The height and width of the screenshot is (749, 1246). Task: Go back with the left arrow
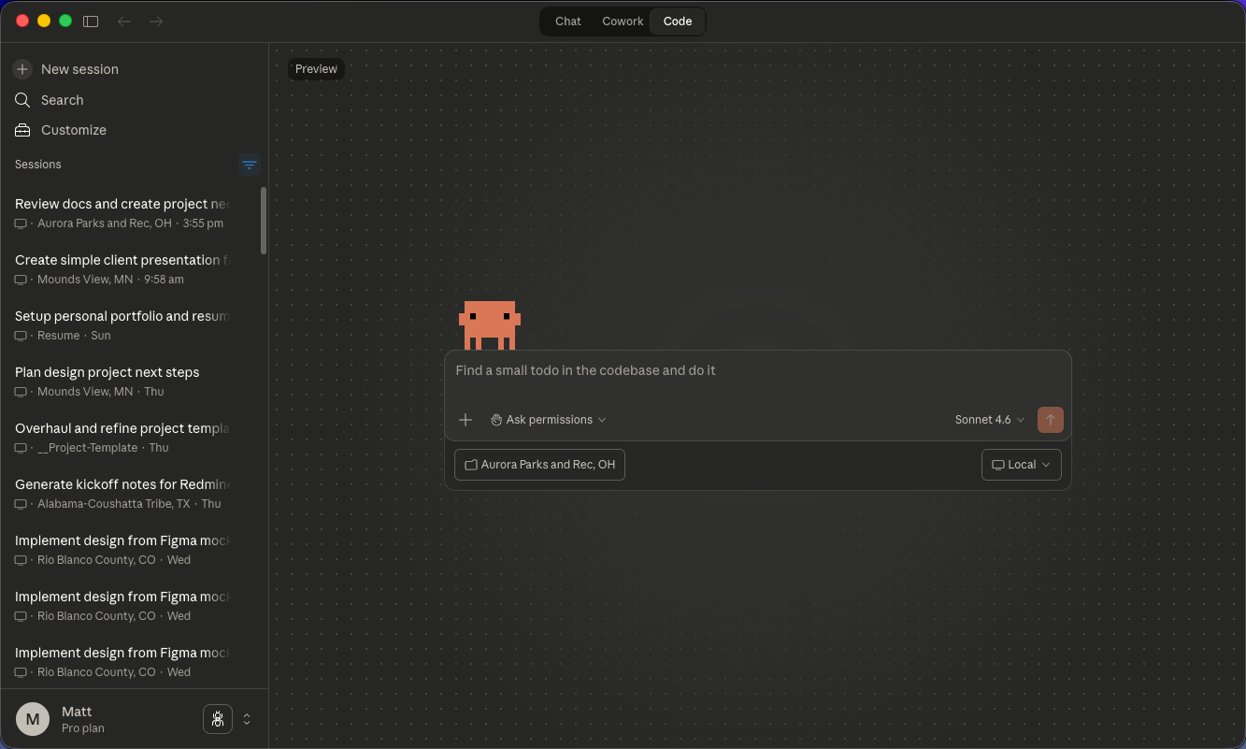pos(124,21)
